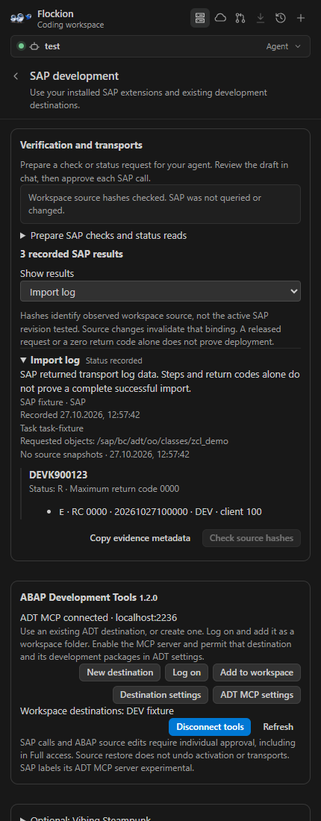321x821 pixels.
Task: Click the download arrow icon in header
Action: (x=261, y=19)
